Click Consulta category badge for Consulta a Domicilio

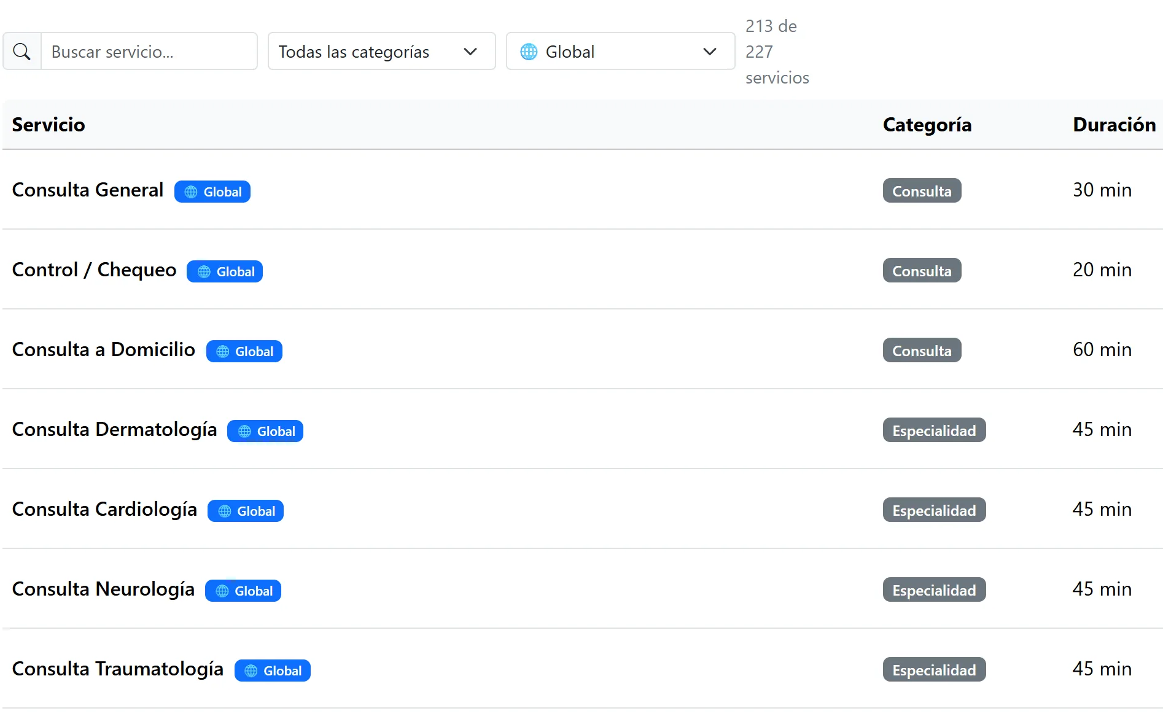[922, 350]
